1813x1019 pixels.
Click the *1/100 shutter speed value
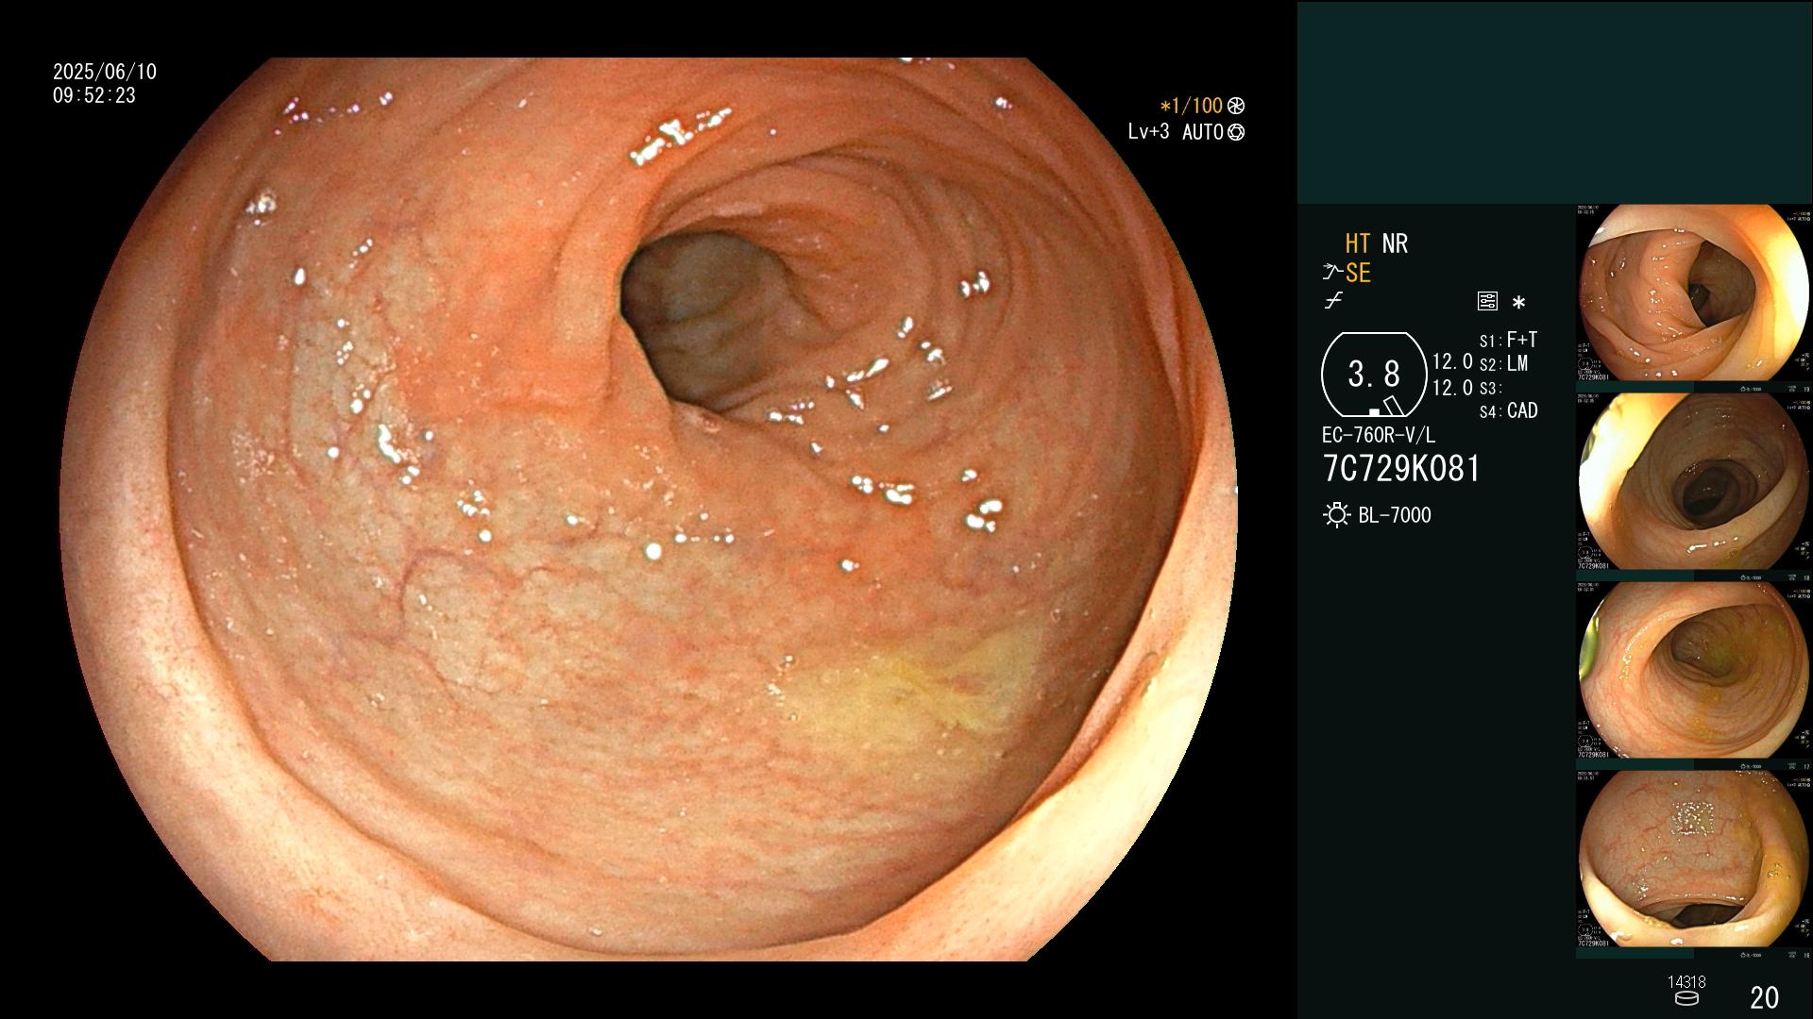1191,107
